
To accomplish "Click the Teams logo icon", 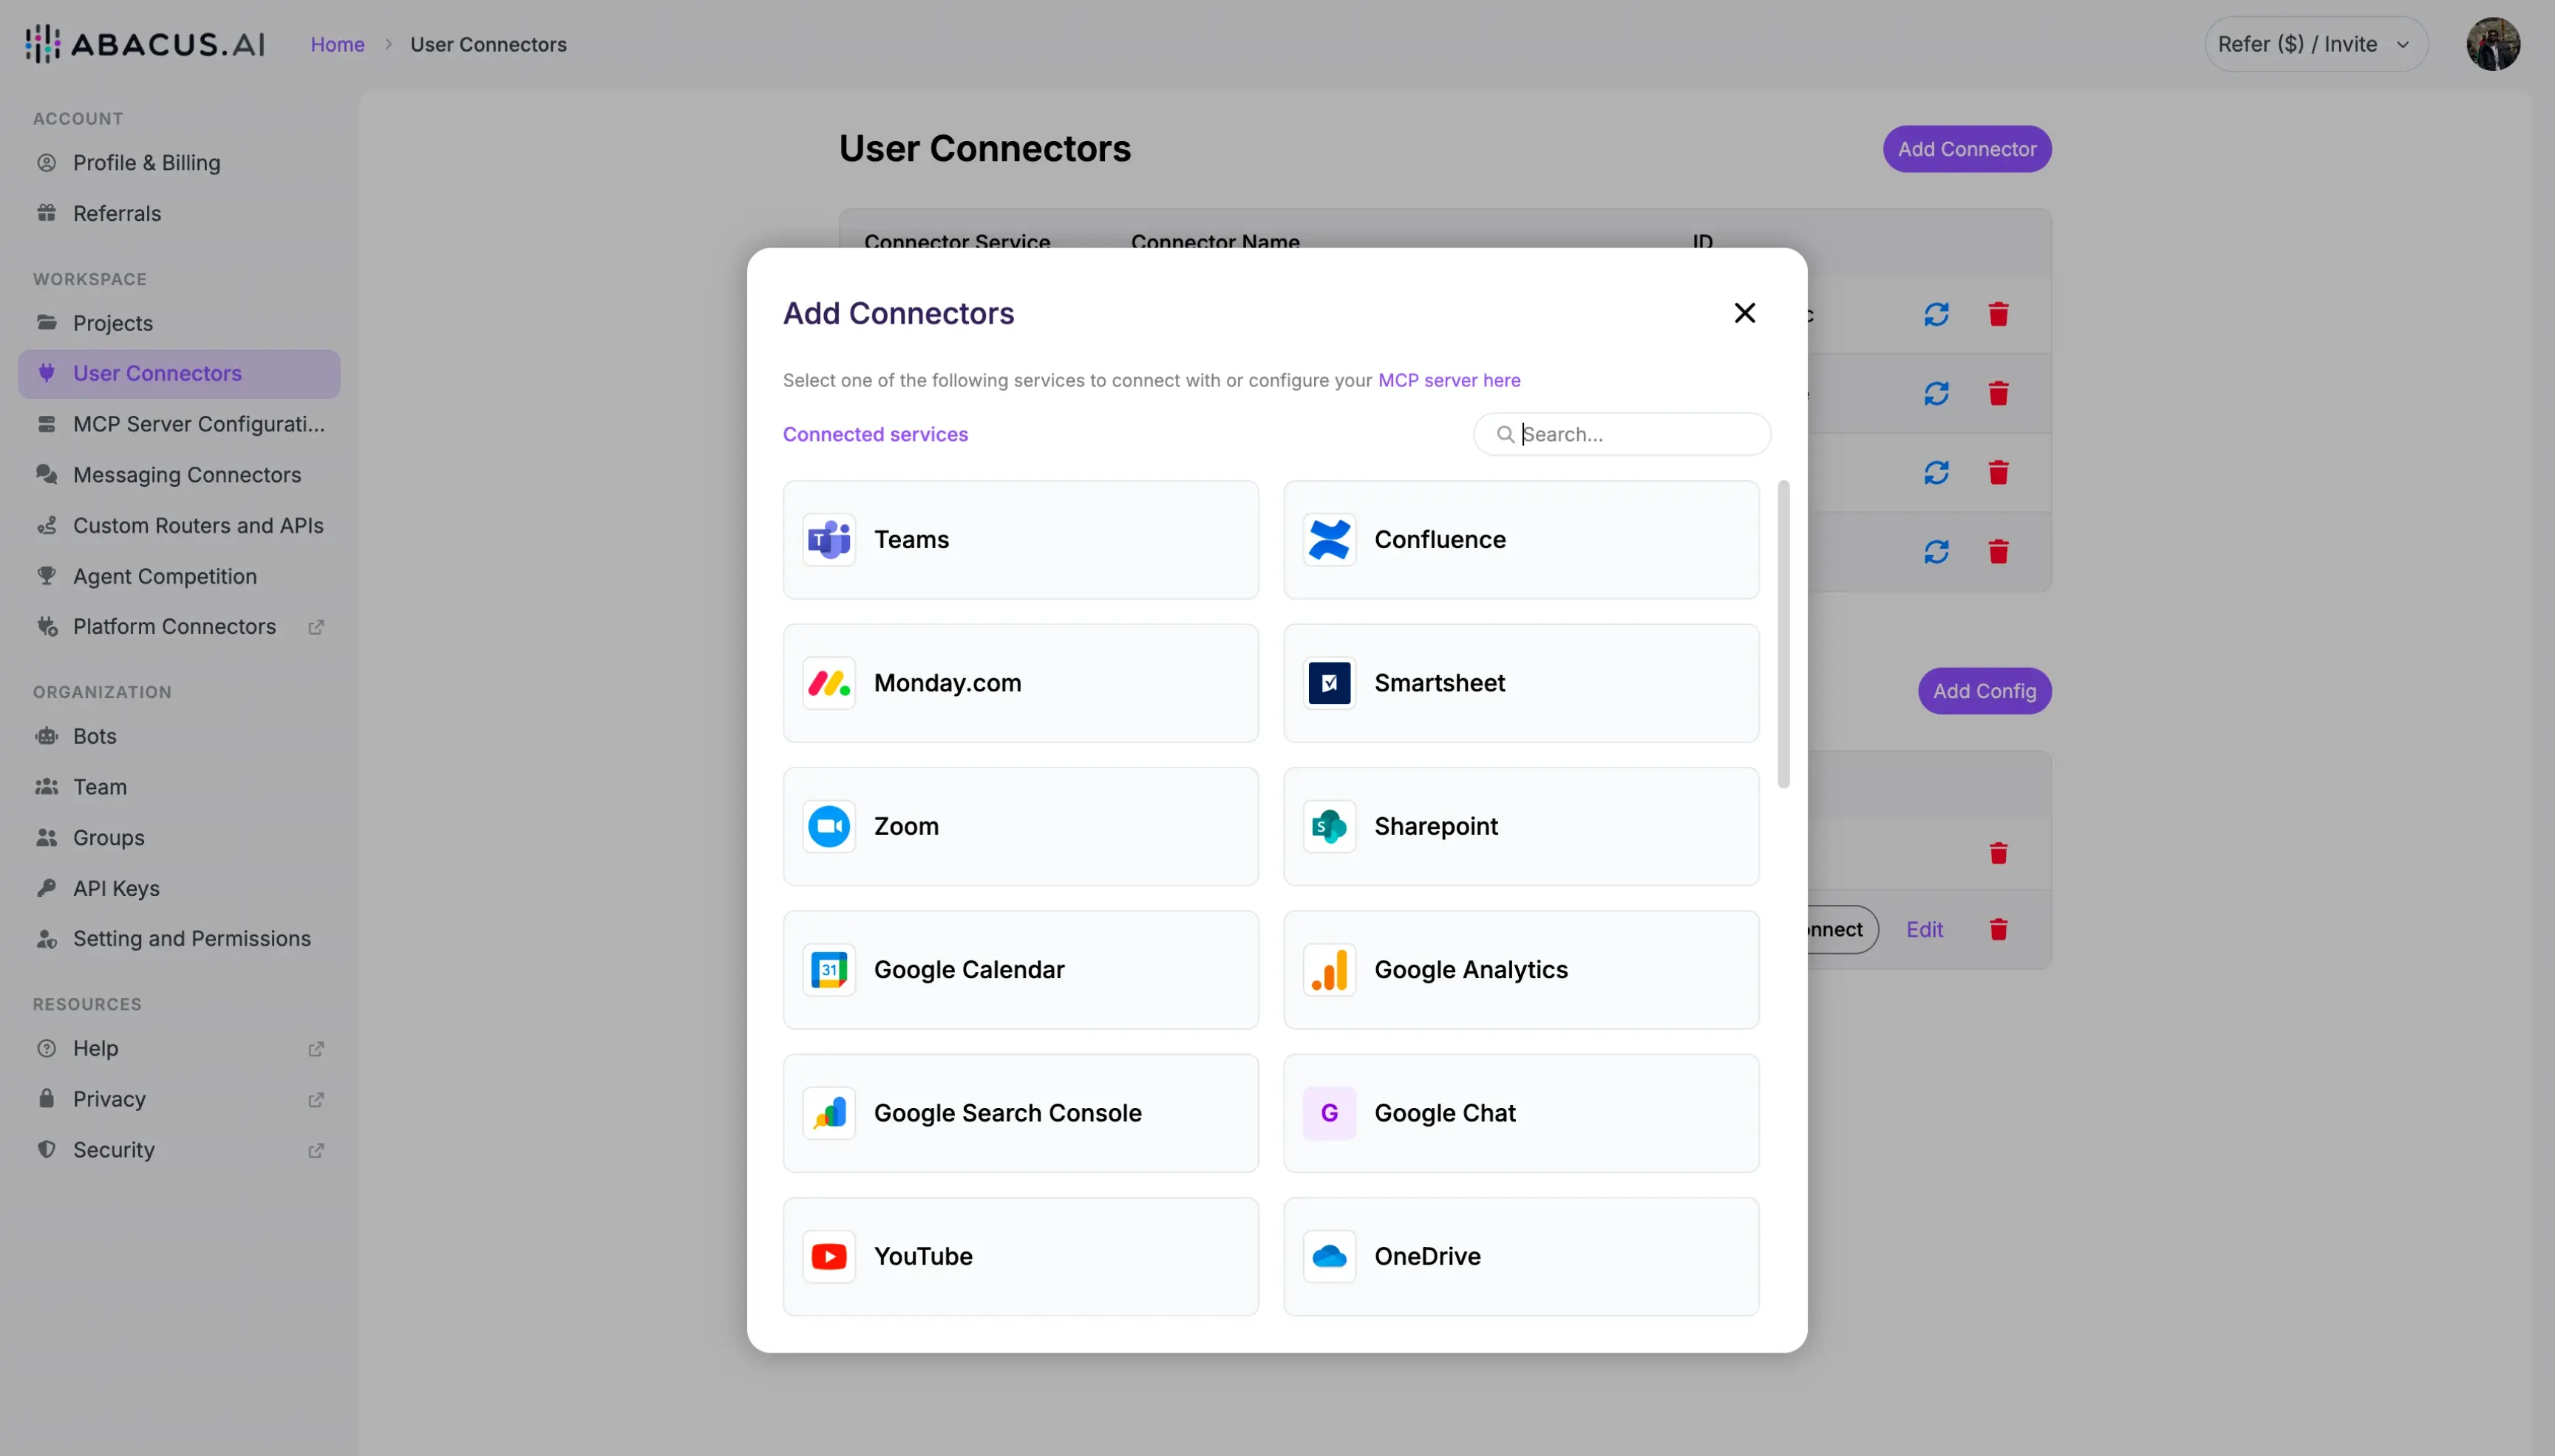I will [x=829, y=540].
